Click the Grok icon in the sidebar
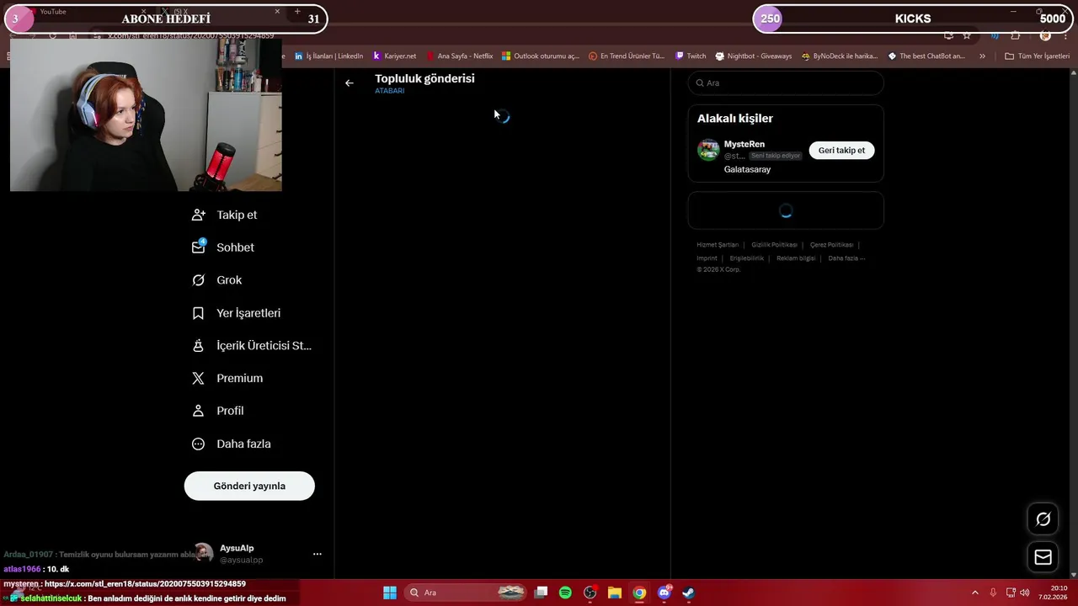 click(199, 280)
